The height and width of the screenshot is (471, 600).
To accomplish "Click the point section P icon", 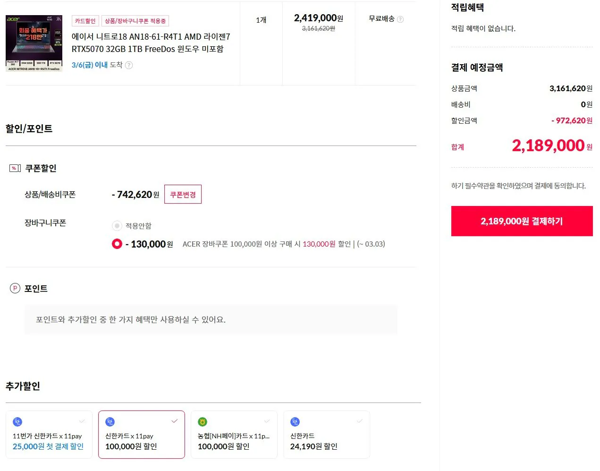I will 15,288.
